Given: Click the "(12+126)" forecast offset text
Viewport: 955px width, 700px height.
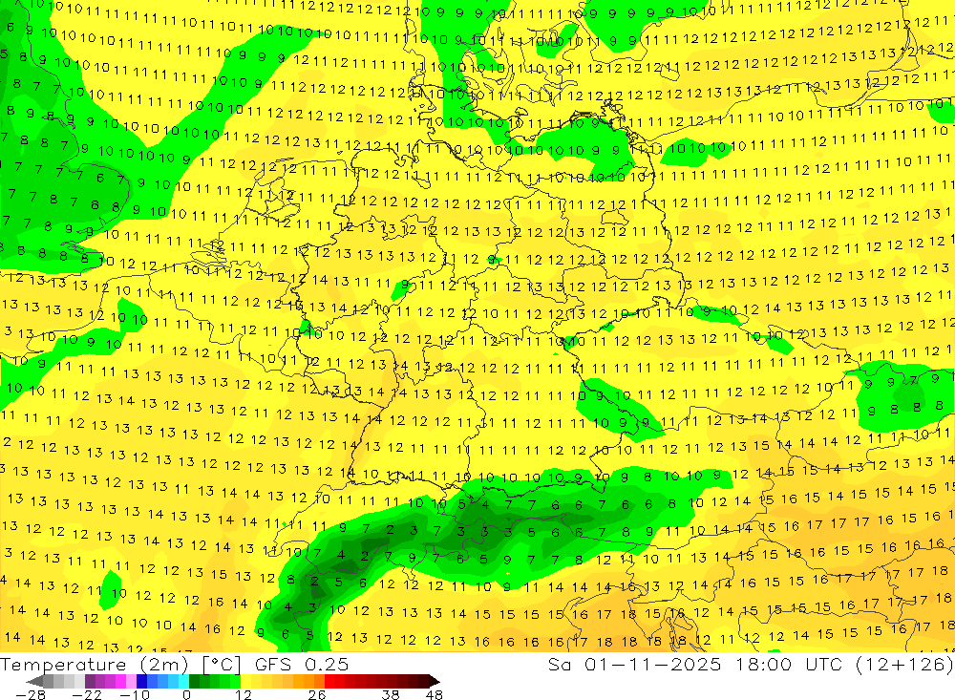Looking at the screenshot, I should click(x=903, y=664).
